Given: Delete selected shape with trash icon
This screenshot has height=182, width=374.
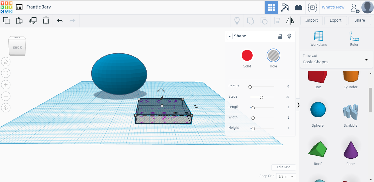Looking at the screenshot, I should click(x=46, y=21).
